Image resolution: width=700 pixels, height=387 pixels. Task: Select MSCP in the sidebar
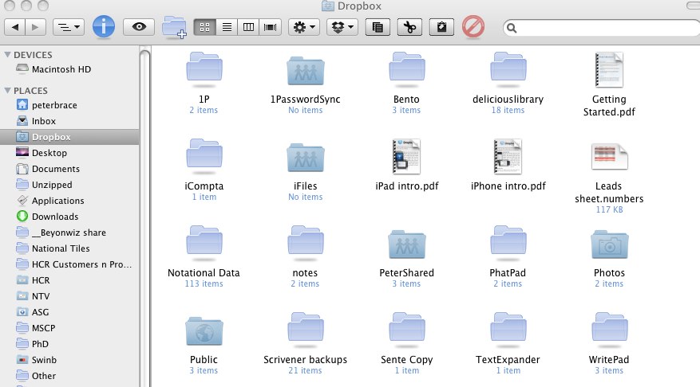[x=69, y=328]
